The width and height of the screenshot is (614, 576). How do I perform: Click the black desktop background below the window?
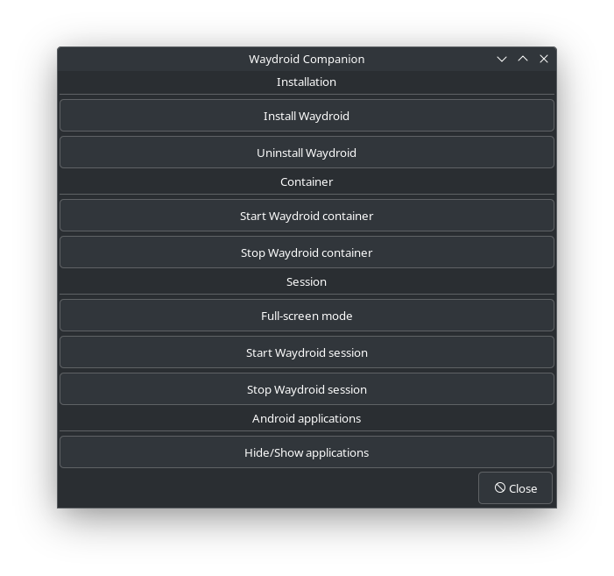tap(307, 544)
